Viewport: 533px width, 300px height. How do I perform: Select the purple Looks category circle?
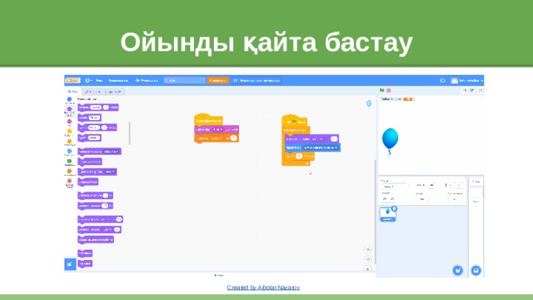[69, 109]
